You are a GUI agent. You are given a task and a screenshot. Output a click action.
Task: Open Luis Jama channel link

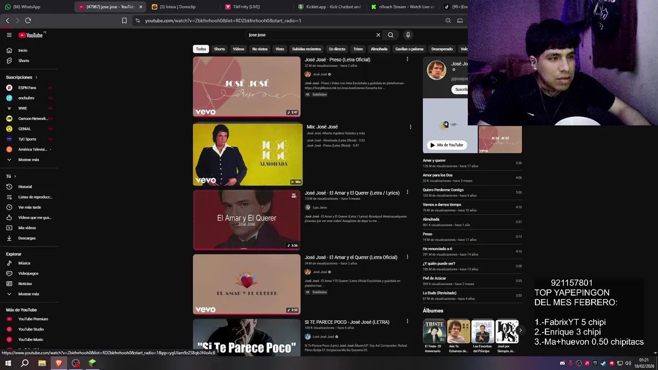tap(320, 208)
